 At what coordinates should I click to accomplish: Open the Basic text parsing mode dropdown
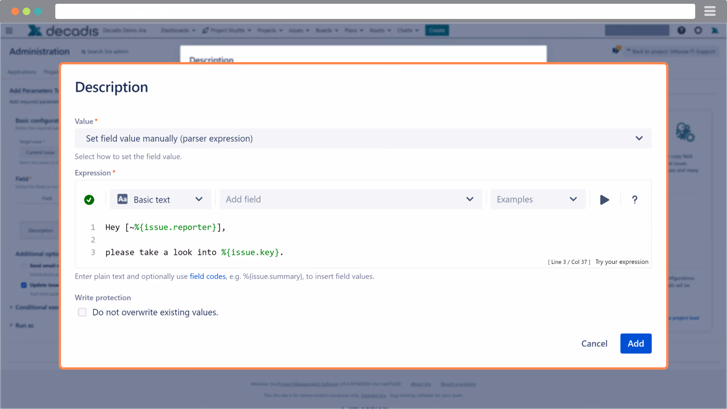[x=161, y=199]
